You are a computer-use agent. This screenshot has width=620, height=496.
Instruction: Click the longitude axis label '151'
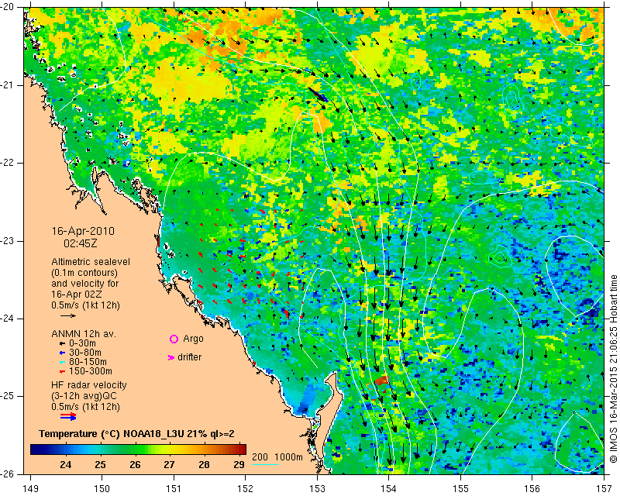174,489
